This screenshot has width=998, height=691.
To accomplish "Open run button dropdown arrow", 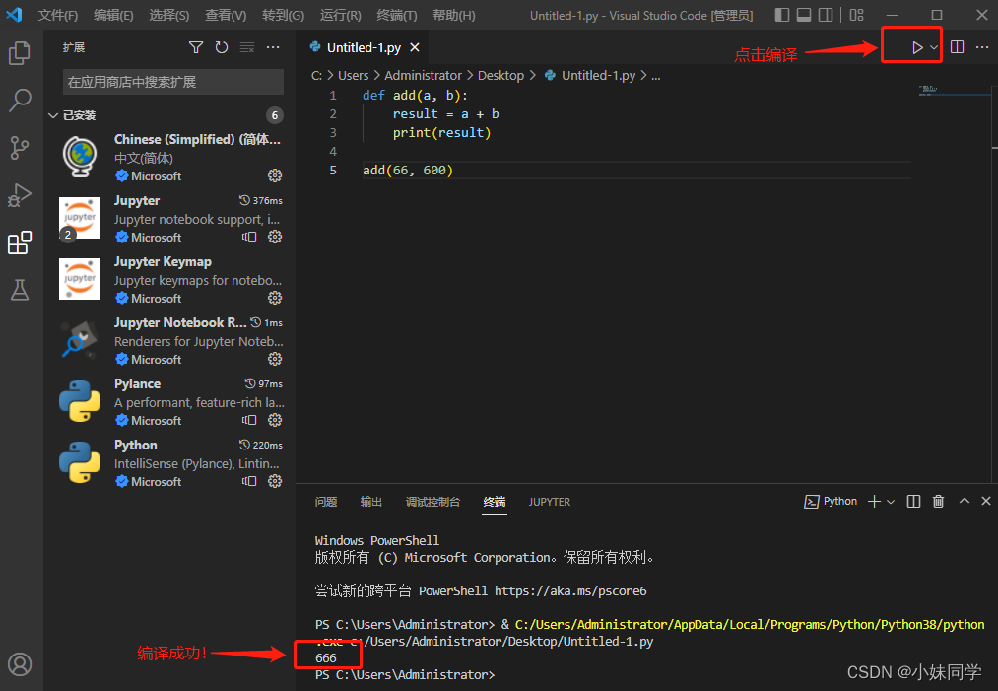I will tap(934, 47).
